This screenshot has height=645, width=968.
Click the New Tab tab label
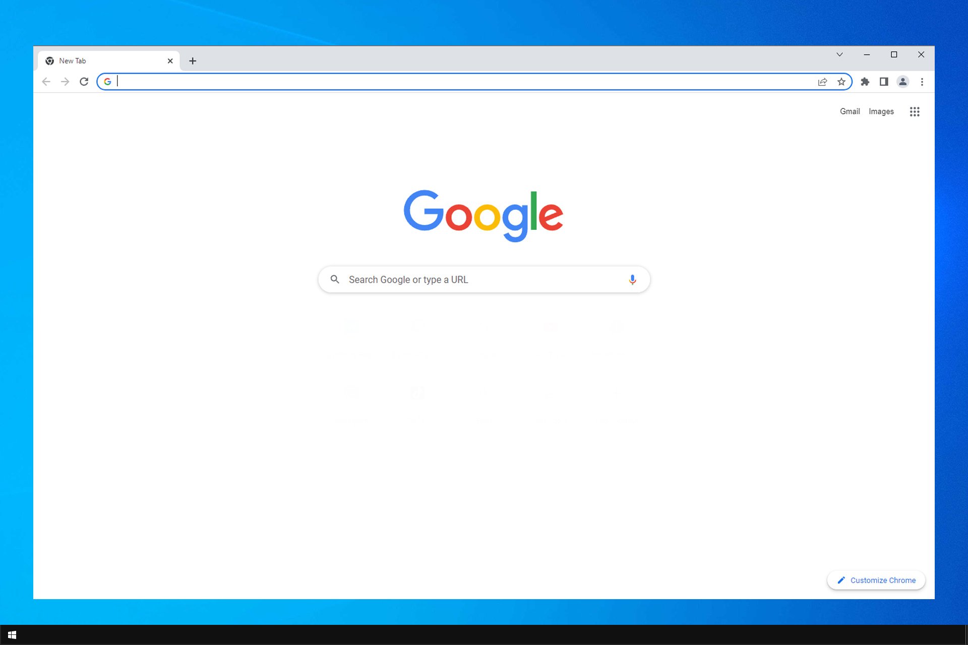click(x=72, y=60)
